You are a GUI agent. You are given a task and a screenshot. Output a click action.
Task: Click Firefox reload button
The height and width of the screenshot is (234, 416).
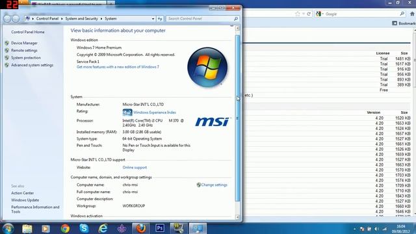tap(309, 14)
